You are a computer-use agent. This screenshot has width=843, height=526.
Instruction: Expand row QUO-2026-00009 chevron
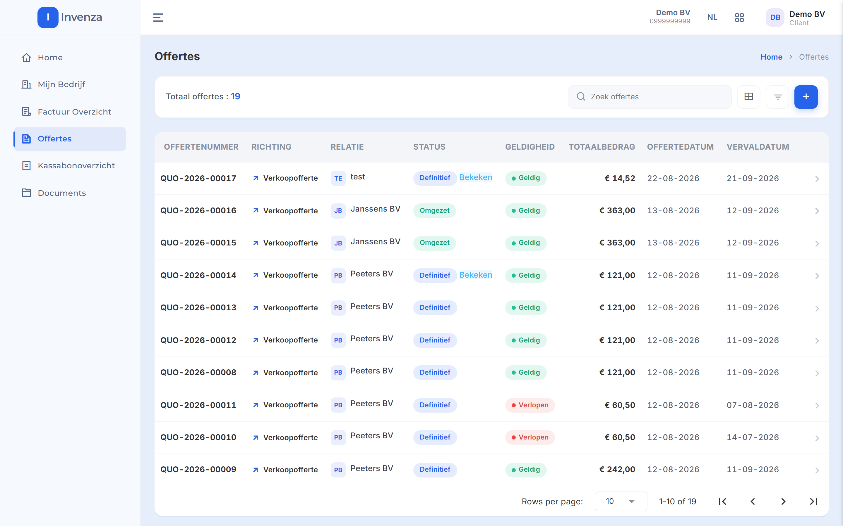(x=817, y=470)
